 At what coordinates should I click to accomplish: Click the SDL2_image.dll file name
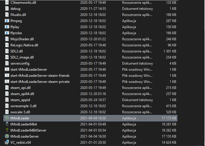coord(22,57)
